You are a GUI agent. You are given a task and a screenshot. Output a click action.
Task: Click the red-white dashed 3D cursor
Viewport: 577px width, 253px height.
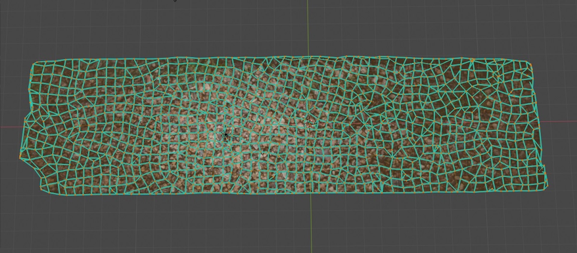(309, 123)
